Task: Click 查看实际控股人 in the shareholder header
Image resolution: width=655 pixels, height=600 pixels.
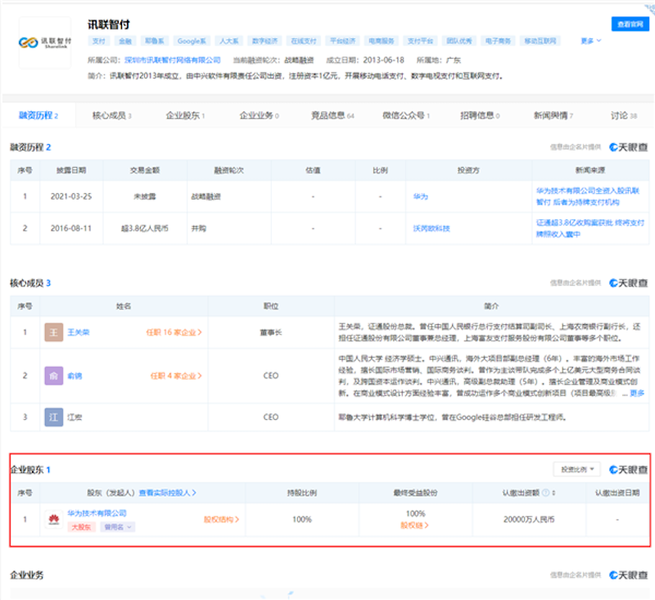Action: tap(168, 493)
